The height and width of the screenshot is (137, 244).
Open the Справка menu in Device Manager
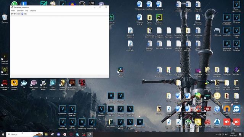(x=33, y=11)
